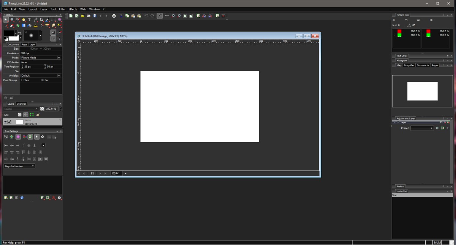Click next page arrow in document footer

(x=100, y=173)
